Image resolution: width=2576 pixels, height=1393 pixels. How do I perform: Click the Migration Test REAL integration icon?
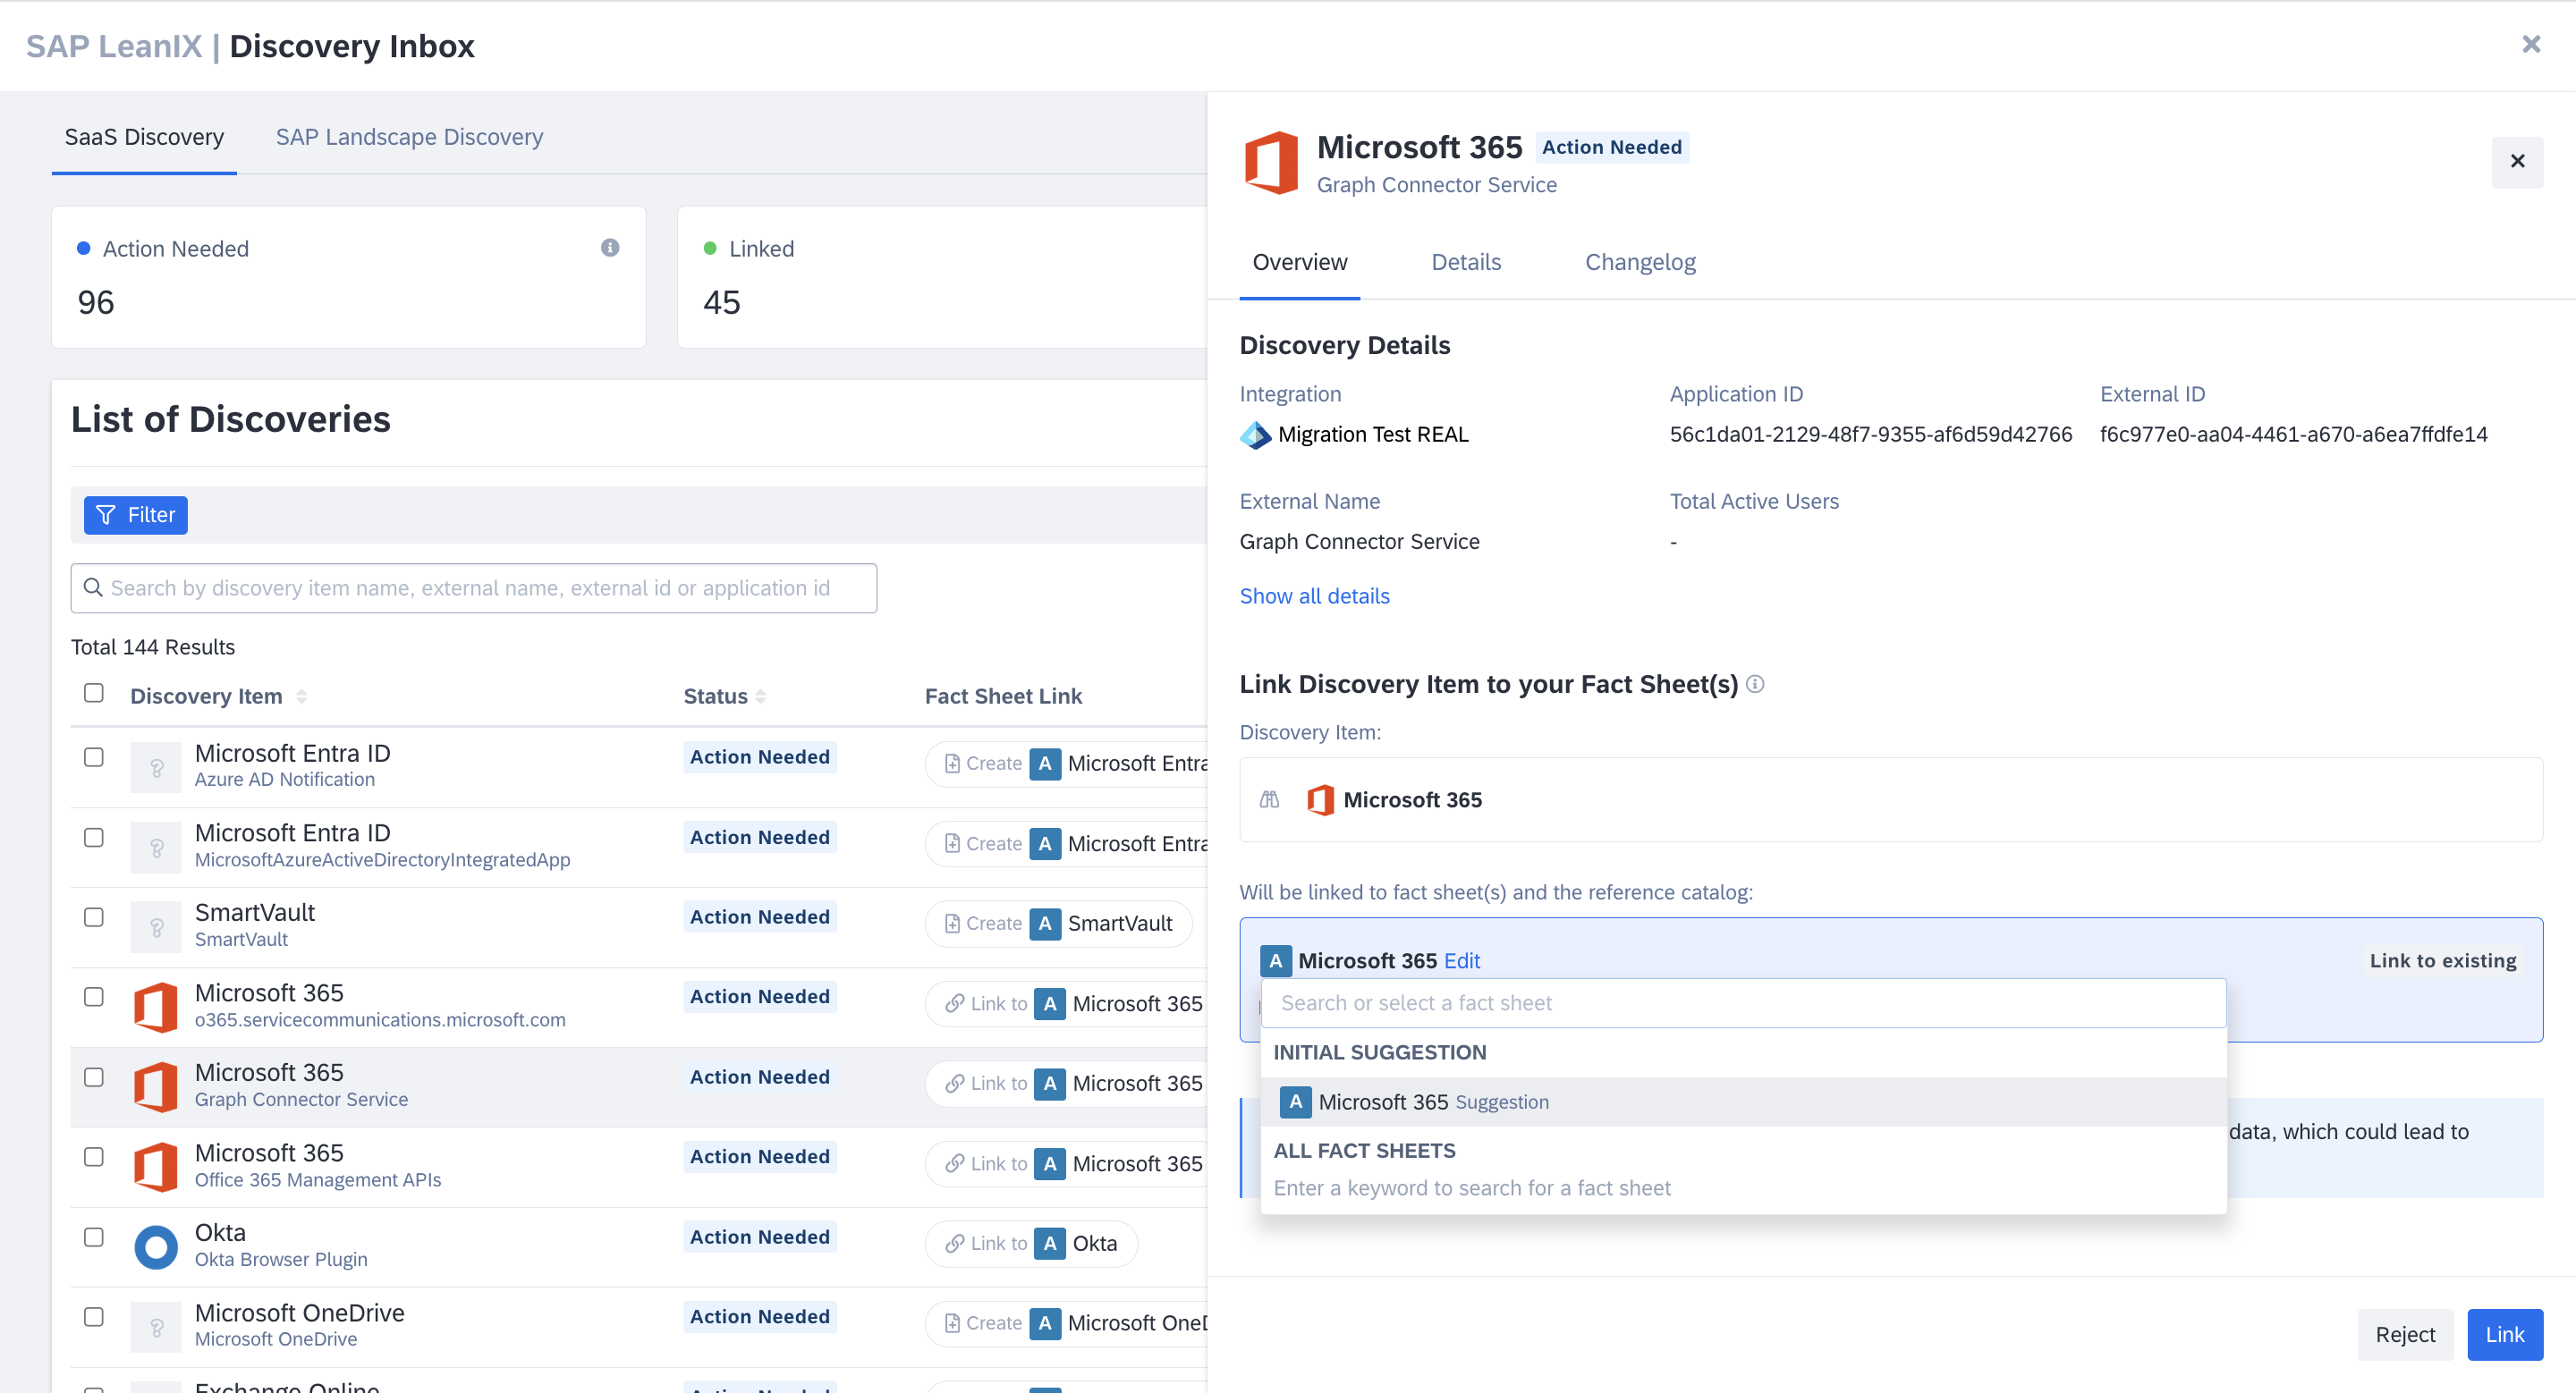pyautogui.click(x=1255, y=435)
